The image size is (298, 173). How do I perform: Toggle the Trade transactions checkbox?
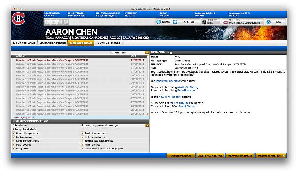[x=83, y=133]
